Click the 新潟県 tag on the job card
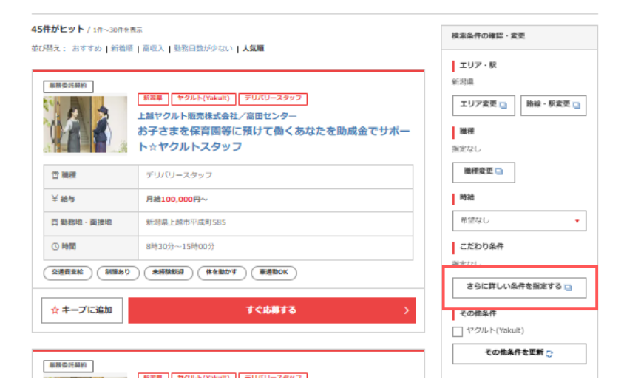Image resolution: width=624 pixels, height=385 pixels. (x=152, y=98)
